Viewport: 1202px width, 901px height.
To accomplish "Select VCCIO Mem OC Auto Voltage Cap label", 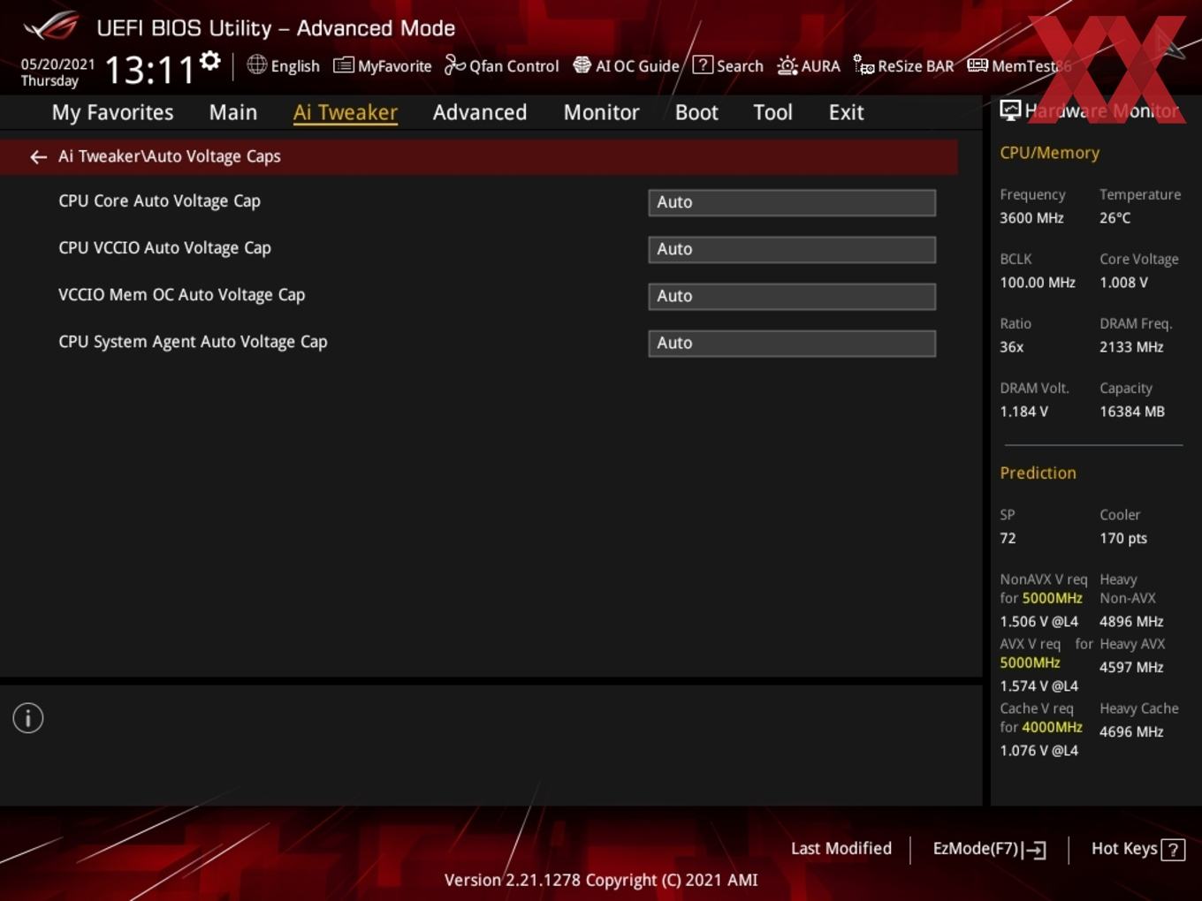I will [181, 295].
